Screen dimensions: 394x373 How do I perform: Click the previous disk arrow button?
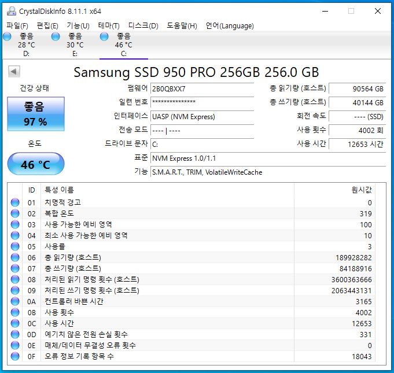pos(14,72)
